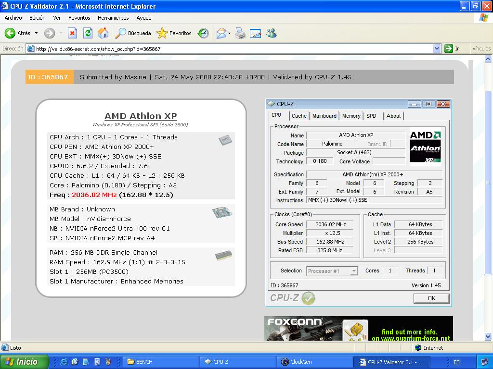493x369 pixels.
Task: Click the green CPU-Z validated checkmark badge
Action: tap(308, 298)
